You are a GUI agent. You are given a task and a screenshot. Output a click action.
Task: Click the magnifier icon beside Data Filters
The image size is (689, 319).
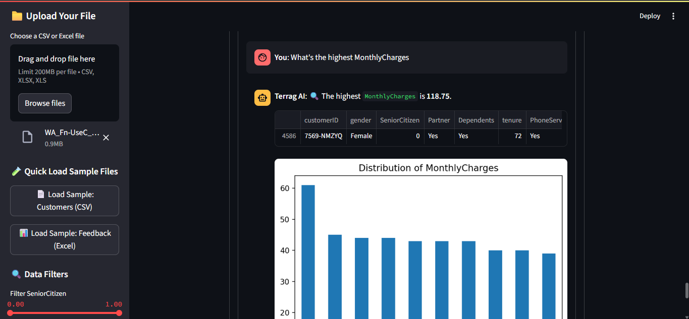[x=17, y=275]
